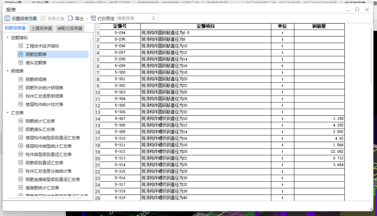Click the search magnifier icon
The width and height of the screenshot is (377, 216).
coord(154,18)
